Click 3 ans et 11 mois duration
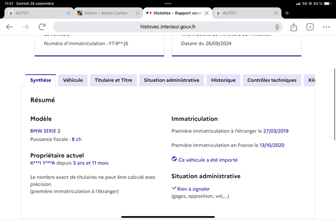 [x=91, y=163]
